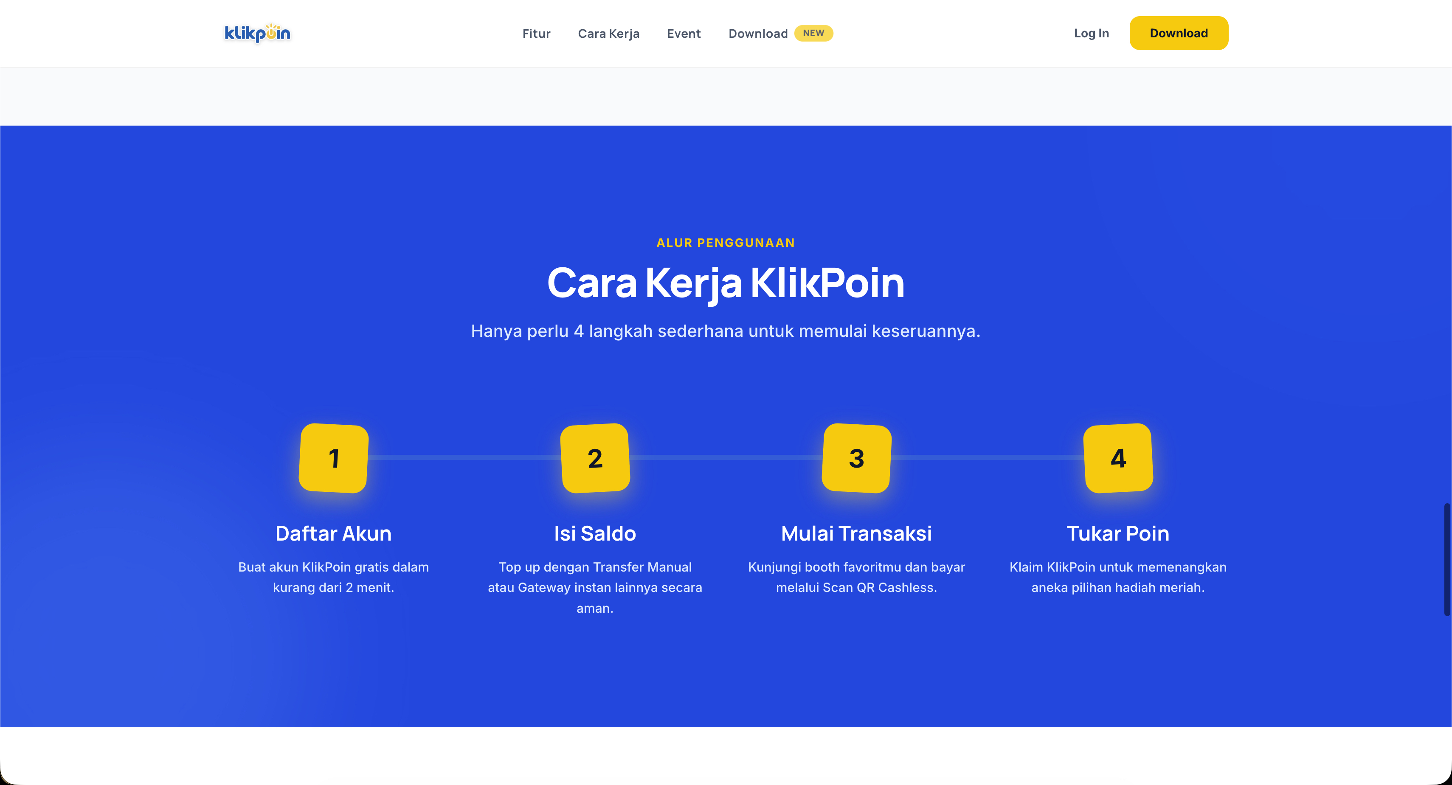Screen dimensions: 1452x785
Task: Open the Event nav item
Action: (x=684, y=33)
